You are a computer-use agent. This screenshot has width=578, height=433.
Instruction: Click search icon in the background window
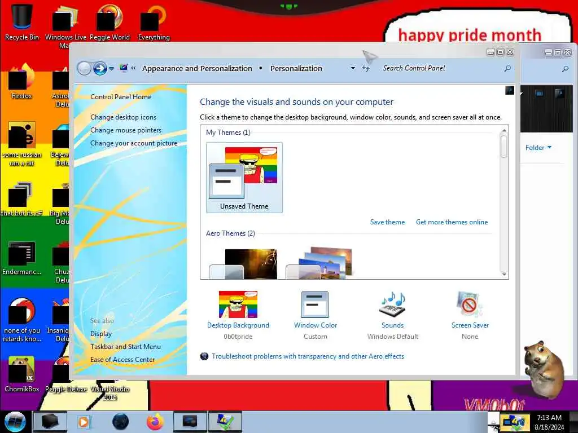[565, 69]
